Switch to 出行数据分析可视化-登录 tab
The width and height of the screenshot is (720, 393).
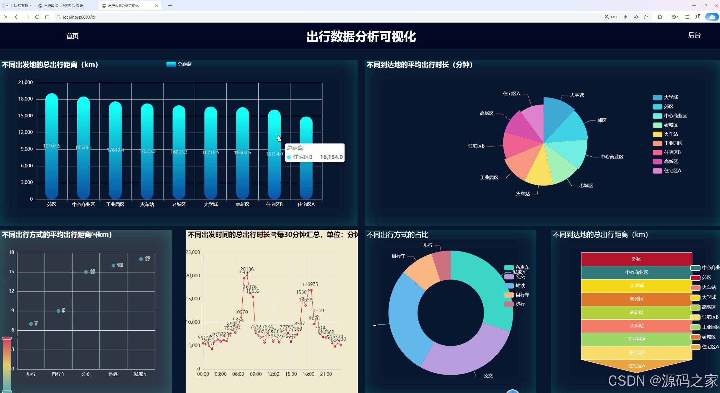coord(63,6)
